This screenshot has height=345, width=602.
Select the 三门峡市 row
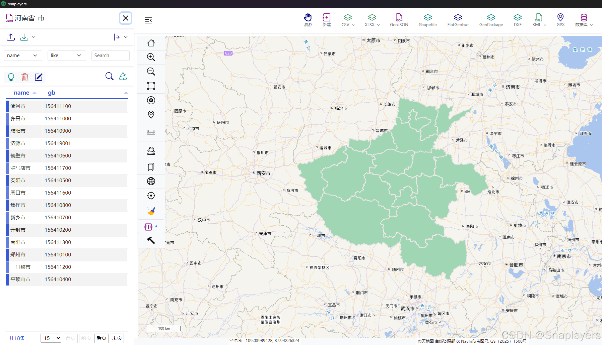click(67, 267)
